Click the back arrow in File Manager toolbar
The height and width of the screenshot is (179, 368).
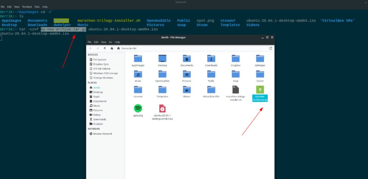point(91,48)
